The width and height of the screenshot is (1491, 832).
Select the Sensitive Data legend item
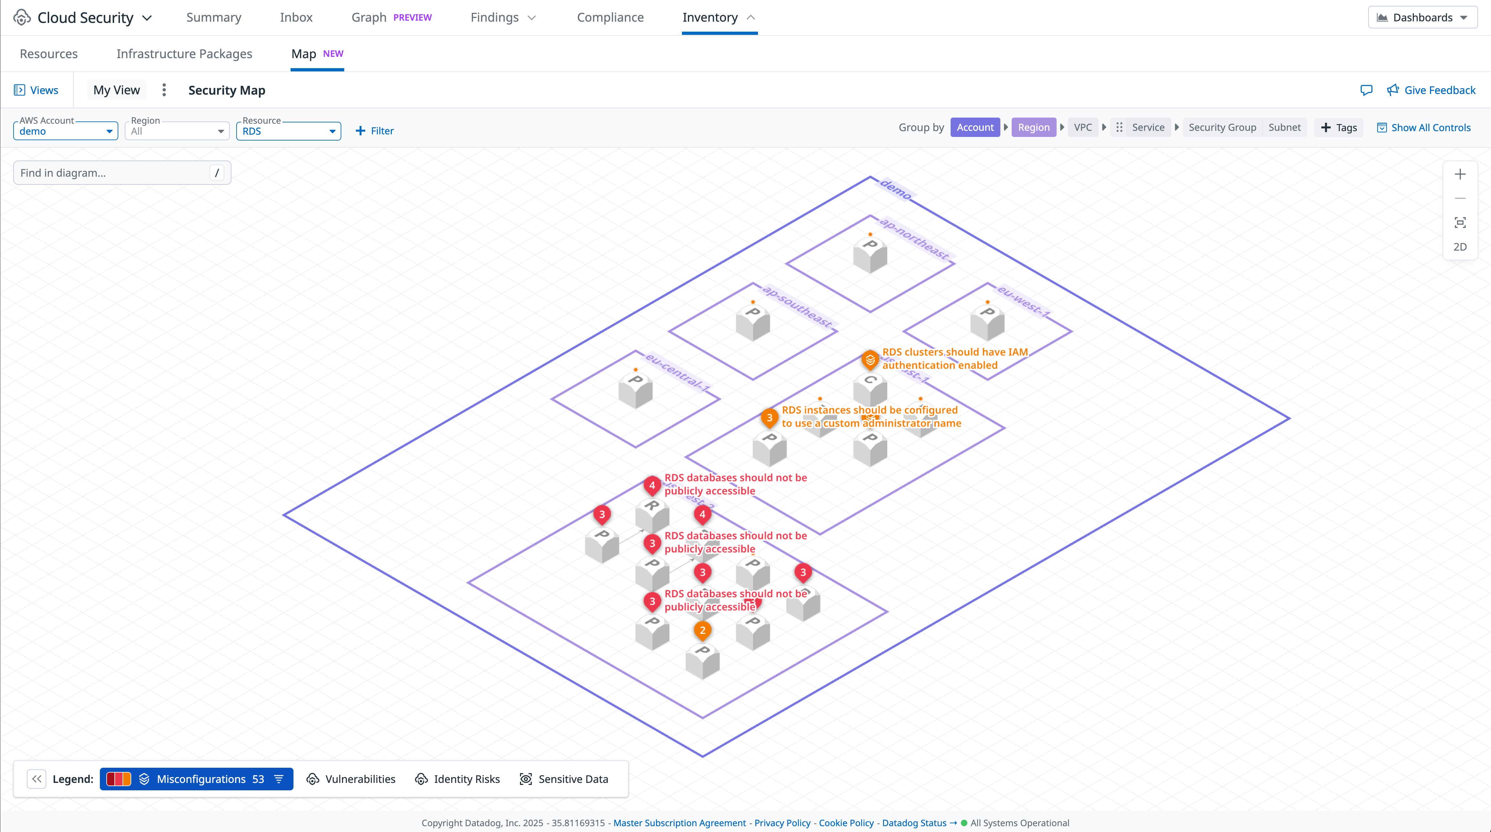point(563,779)
